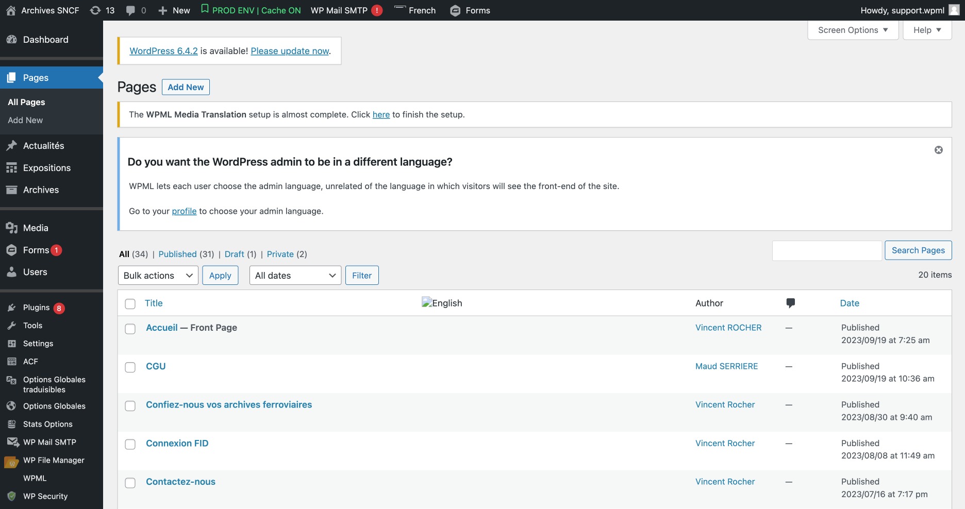Open the All Pages submenu item
Screen dimensions: 965x509
(x=26, y=102)
